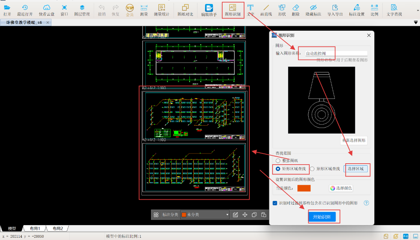Expand the toolbar overflow chevron
The image size is (420, 240).
pos(418,10)
